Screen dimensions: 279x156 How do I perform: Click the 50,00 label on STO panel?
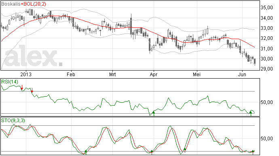[266, 138]
